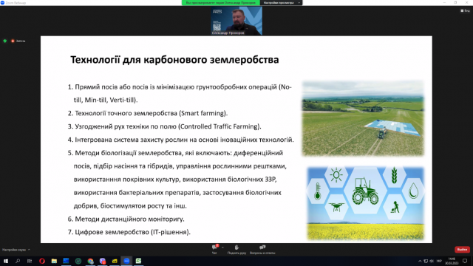Open Google Chrome from taskbar

pos(90,261)
